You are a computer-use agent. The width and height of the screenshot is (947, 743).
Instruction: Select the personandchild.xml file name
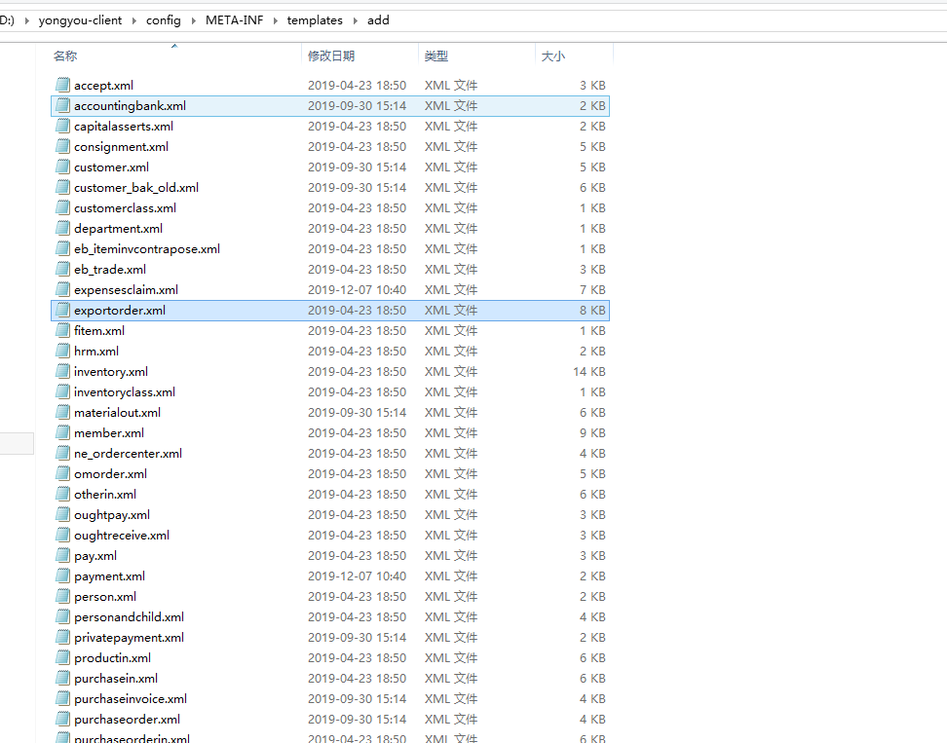click(129, 617)
